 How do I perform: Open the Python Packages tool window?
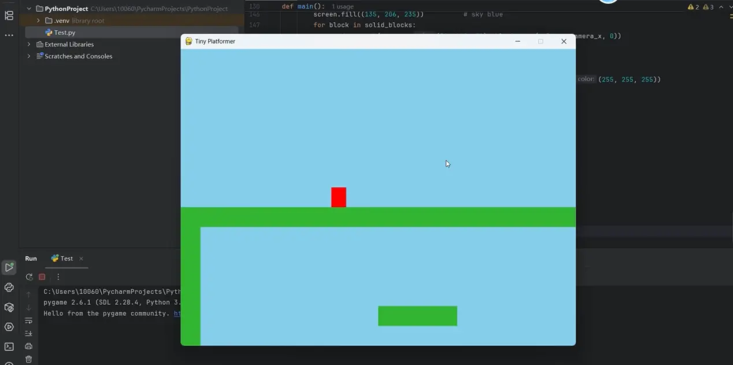coord(9,307)
